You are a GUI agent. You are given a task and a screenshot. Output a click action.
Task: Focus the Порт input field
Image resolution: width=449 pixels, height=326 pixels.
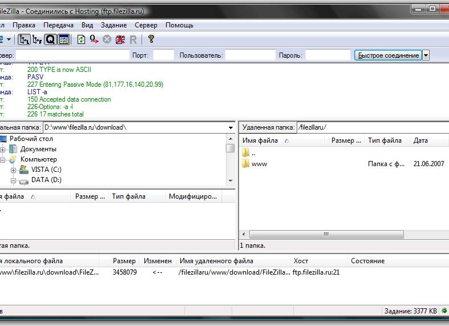click(164, 55)
